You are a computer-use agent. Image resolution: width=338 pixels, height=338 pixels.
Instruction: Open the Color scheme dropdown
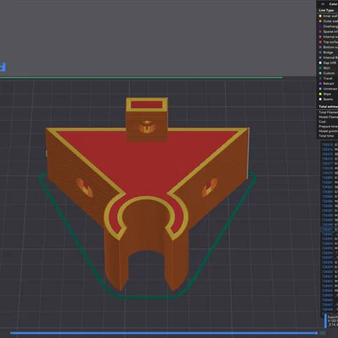[332, 4]
